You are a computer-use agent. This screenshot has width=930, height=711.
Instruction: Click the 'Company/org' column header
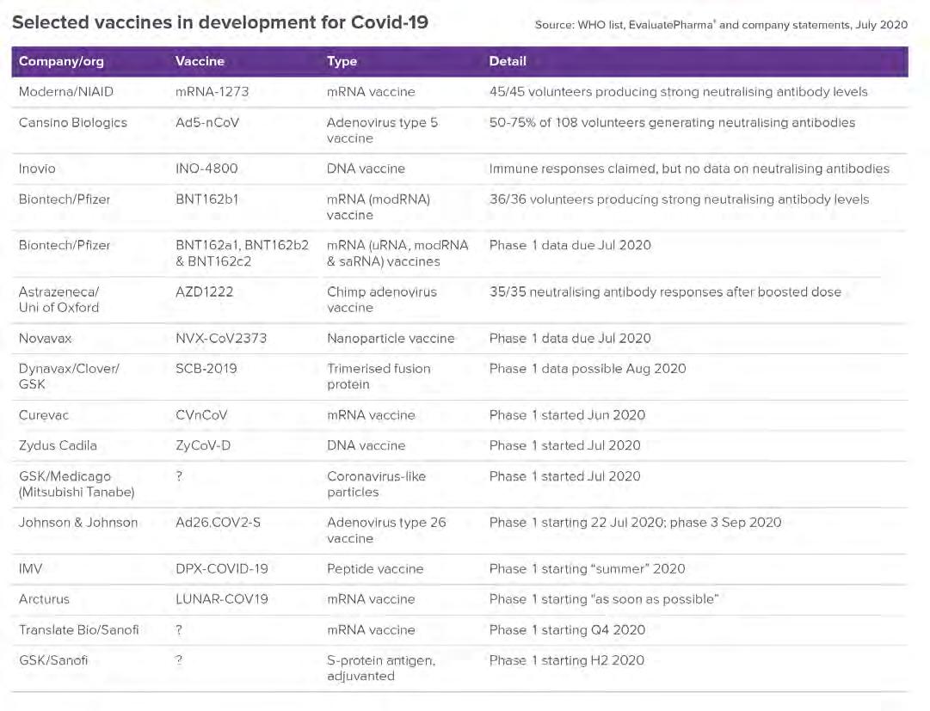tap(61, 61)
